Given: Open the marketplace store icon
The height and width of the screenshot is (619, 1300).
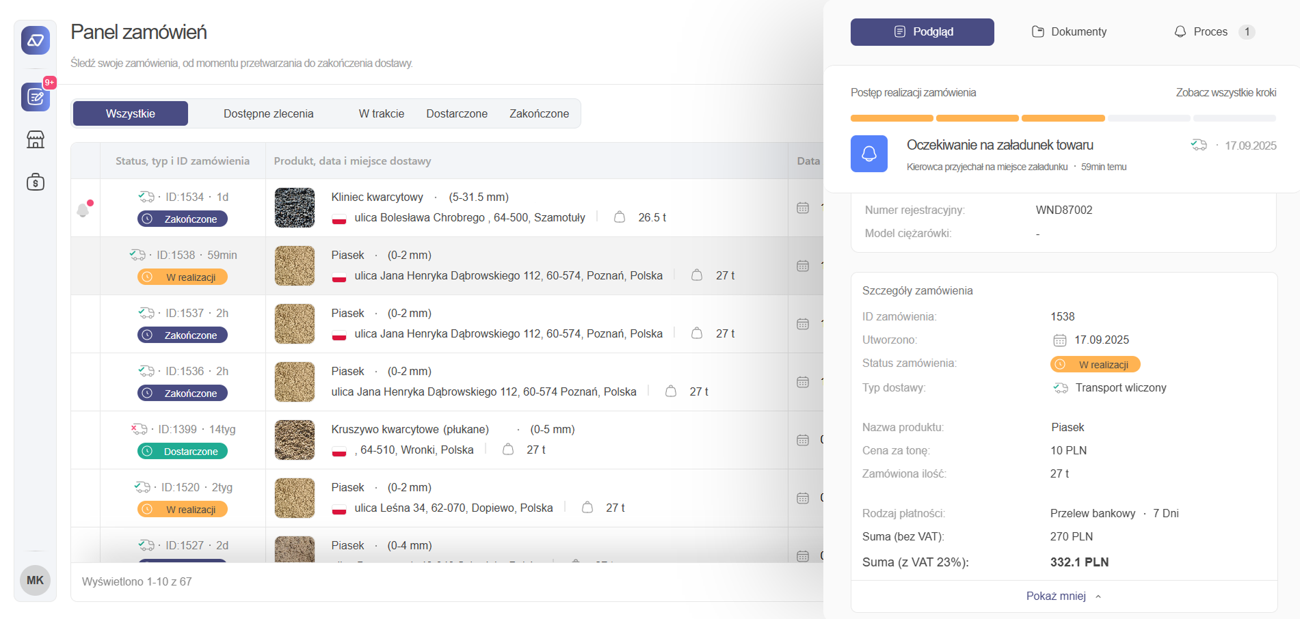Looking at the screenshot, I should 36,139.
